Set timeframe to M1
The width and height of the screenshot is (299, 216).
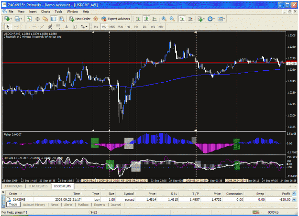[96, 27]
